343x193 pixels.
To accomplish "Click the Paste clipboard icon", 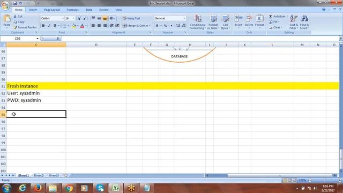I will (x=7, y=19).
